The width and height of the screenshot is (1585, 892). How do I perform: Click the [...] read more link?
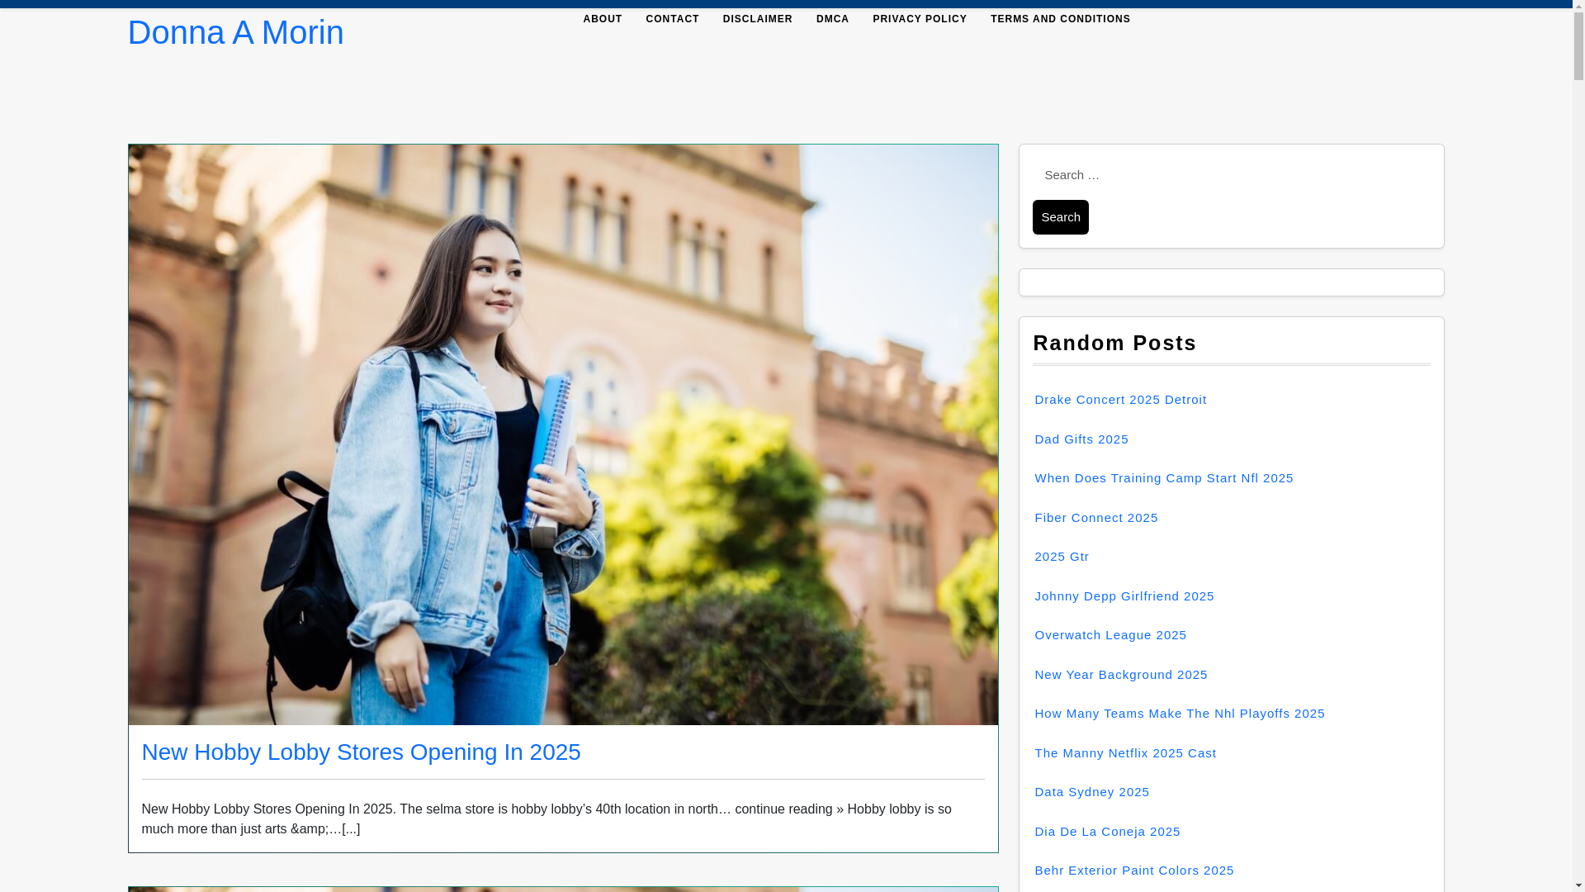351,829
